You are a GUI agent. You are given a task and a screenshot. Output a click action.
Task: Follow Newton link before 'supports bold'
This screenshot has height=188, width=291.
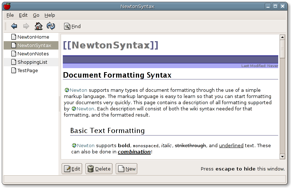[x=86, y=145]
